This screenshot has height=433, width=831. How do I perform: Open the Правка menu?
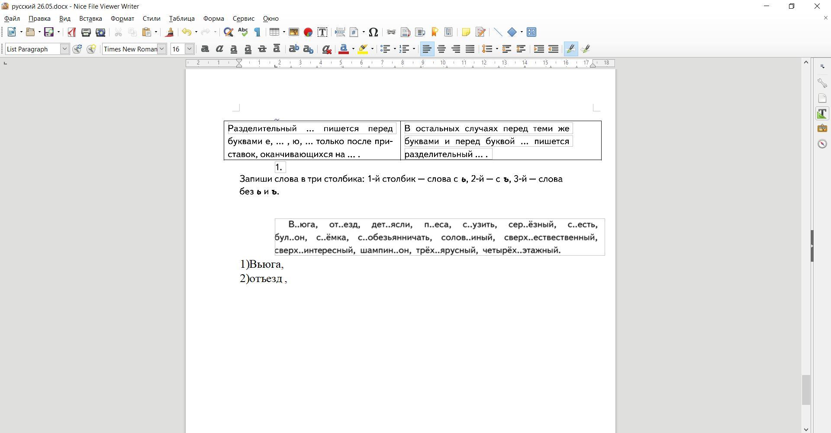(39, 19)
